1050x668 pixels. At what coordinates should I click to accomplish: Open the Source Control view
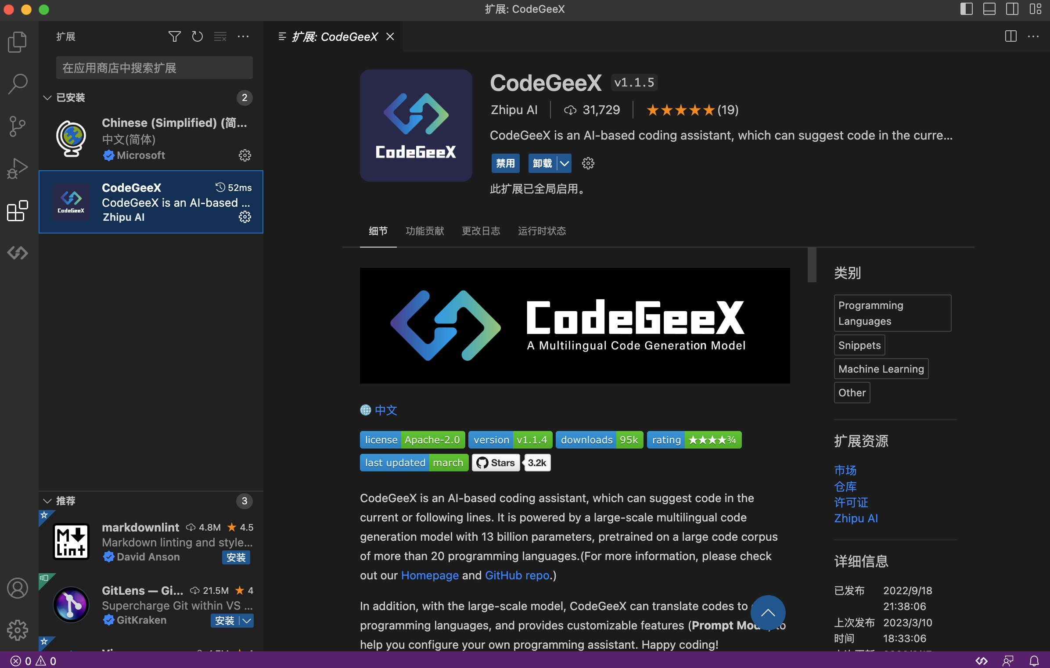point(17,126)
